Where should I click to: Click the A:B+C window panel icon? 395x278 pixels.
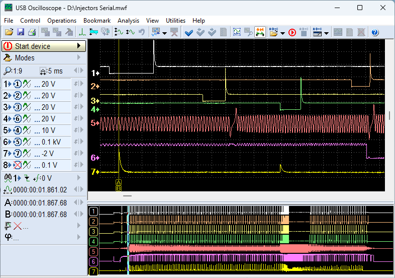(x=318, y=32)
